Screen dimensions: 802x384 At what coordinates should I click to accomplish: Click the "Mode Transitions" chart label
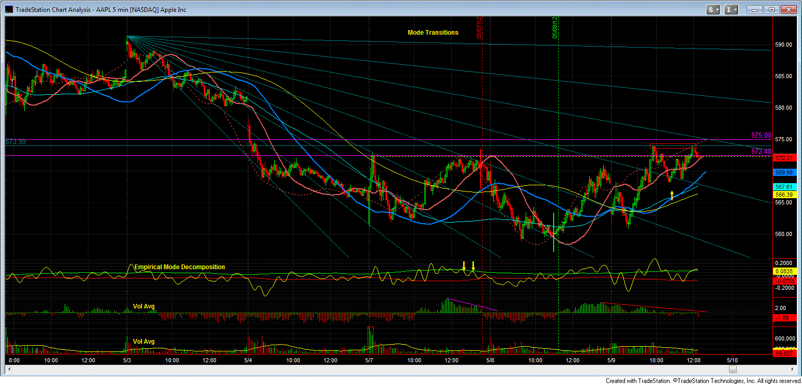pos(433,33)
